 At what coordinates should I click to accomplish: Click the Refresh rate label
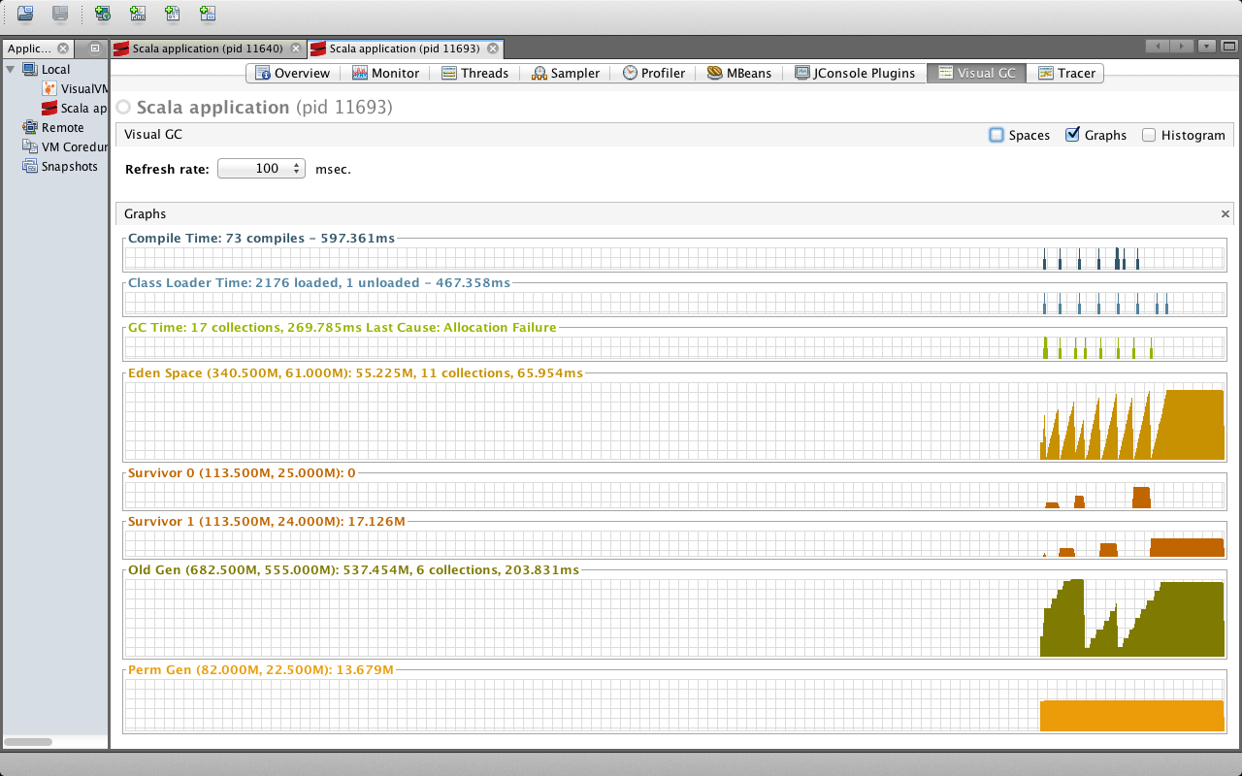point(167,169)
